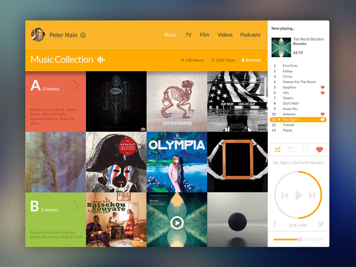This screenshot has height=267, width=356.
Task: Open the A$AP Rocky Long.Live.A$AP album
Action: (237, 101)
